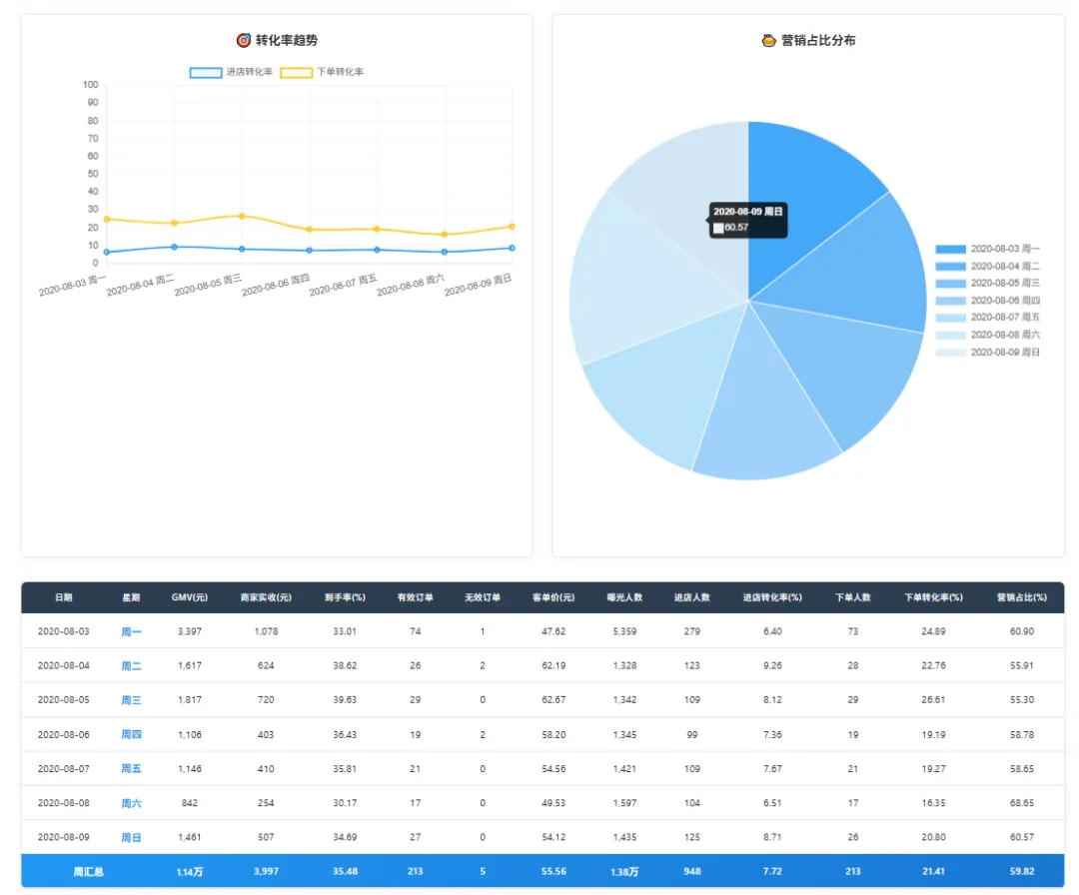The image size is (1079, 895).
Task: Click the 2020-08-09 周日 pie tooltip
Action: [748, 220]
